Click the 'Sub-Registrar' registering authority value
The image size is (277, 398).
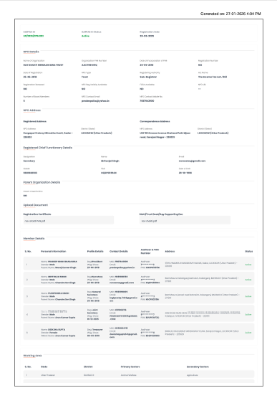pyautogui.click(x=148, y=77)
